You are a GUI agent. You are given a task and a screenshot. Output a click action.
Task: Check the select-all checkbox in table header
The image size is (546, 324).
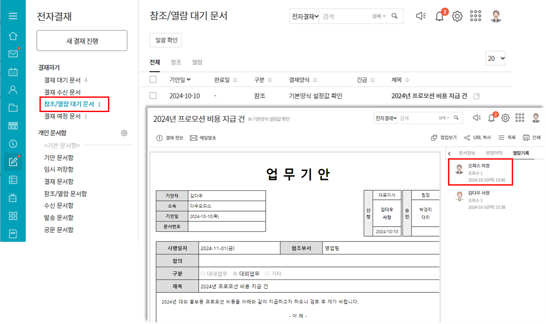(x=153, y=80)
